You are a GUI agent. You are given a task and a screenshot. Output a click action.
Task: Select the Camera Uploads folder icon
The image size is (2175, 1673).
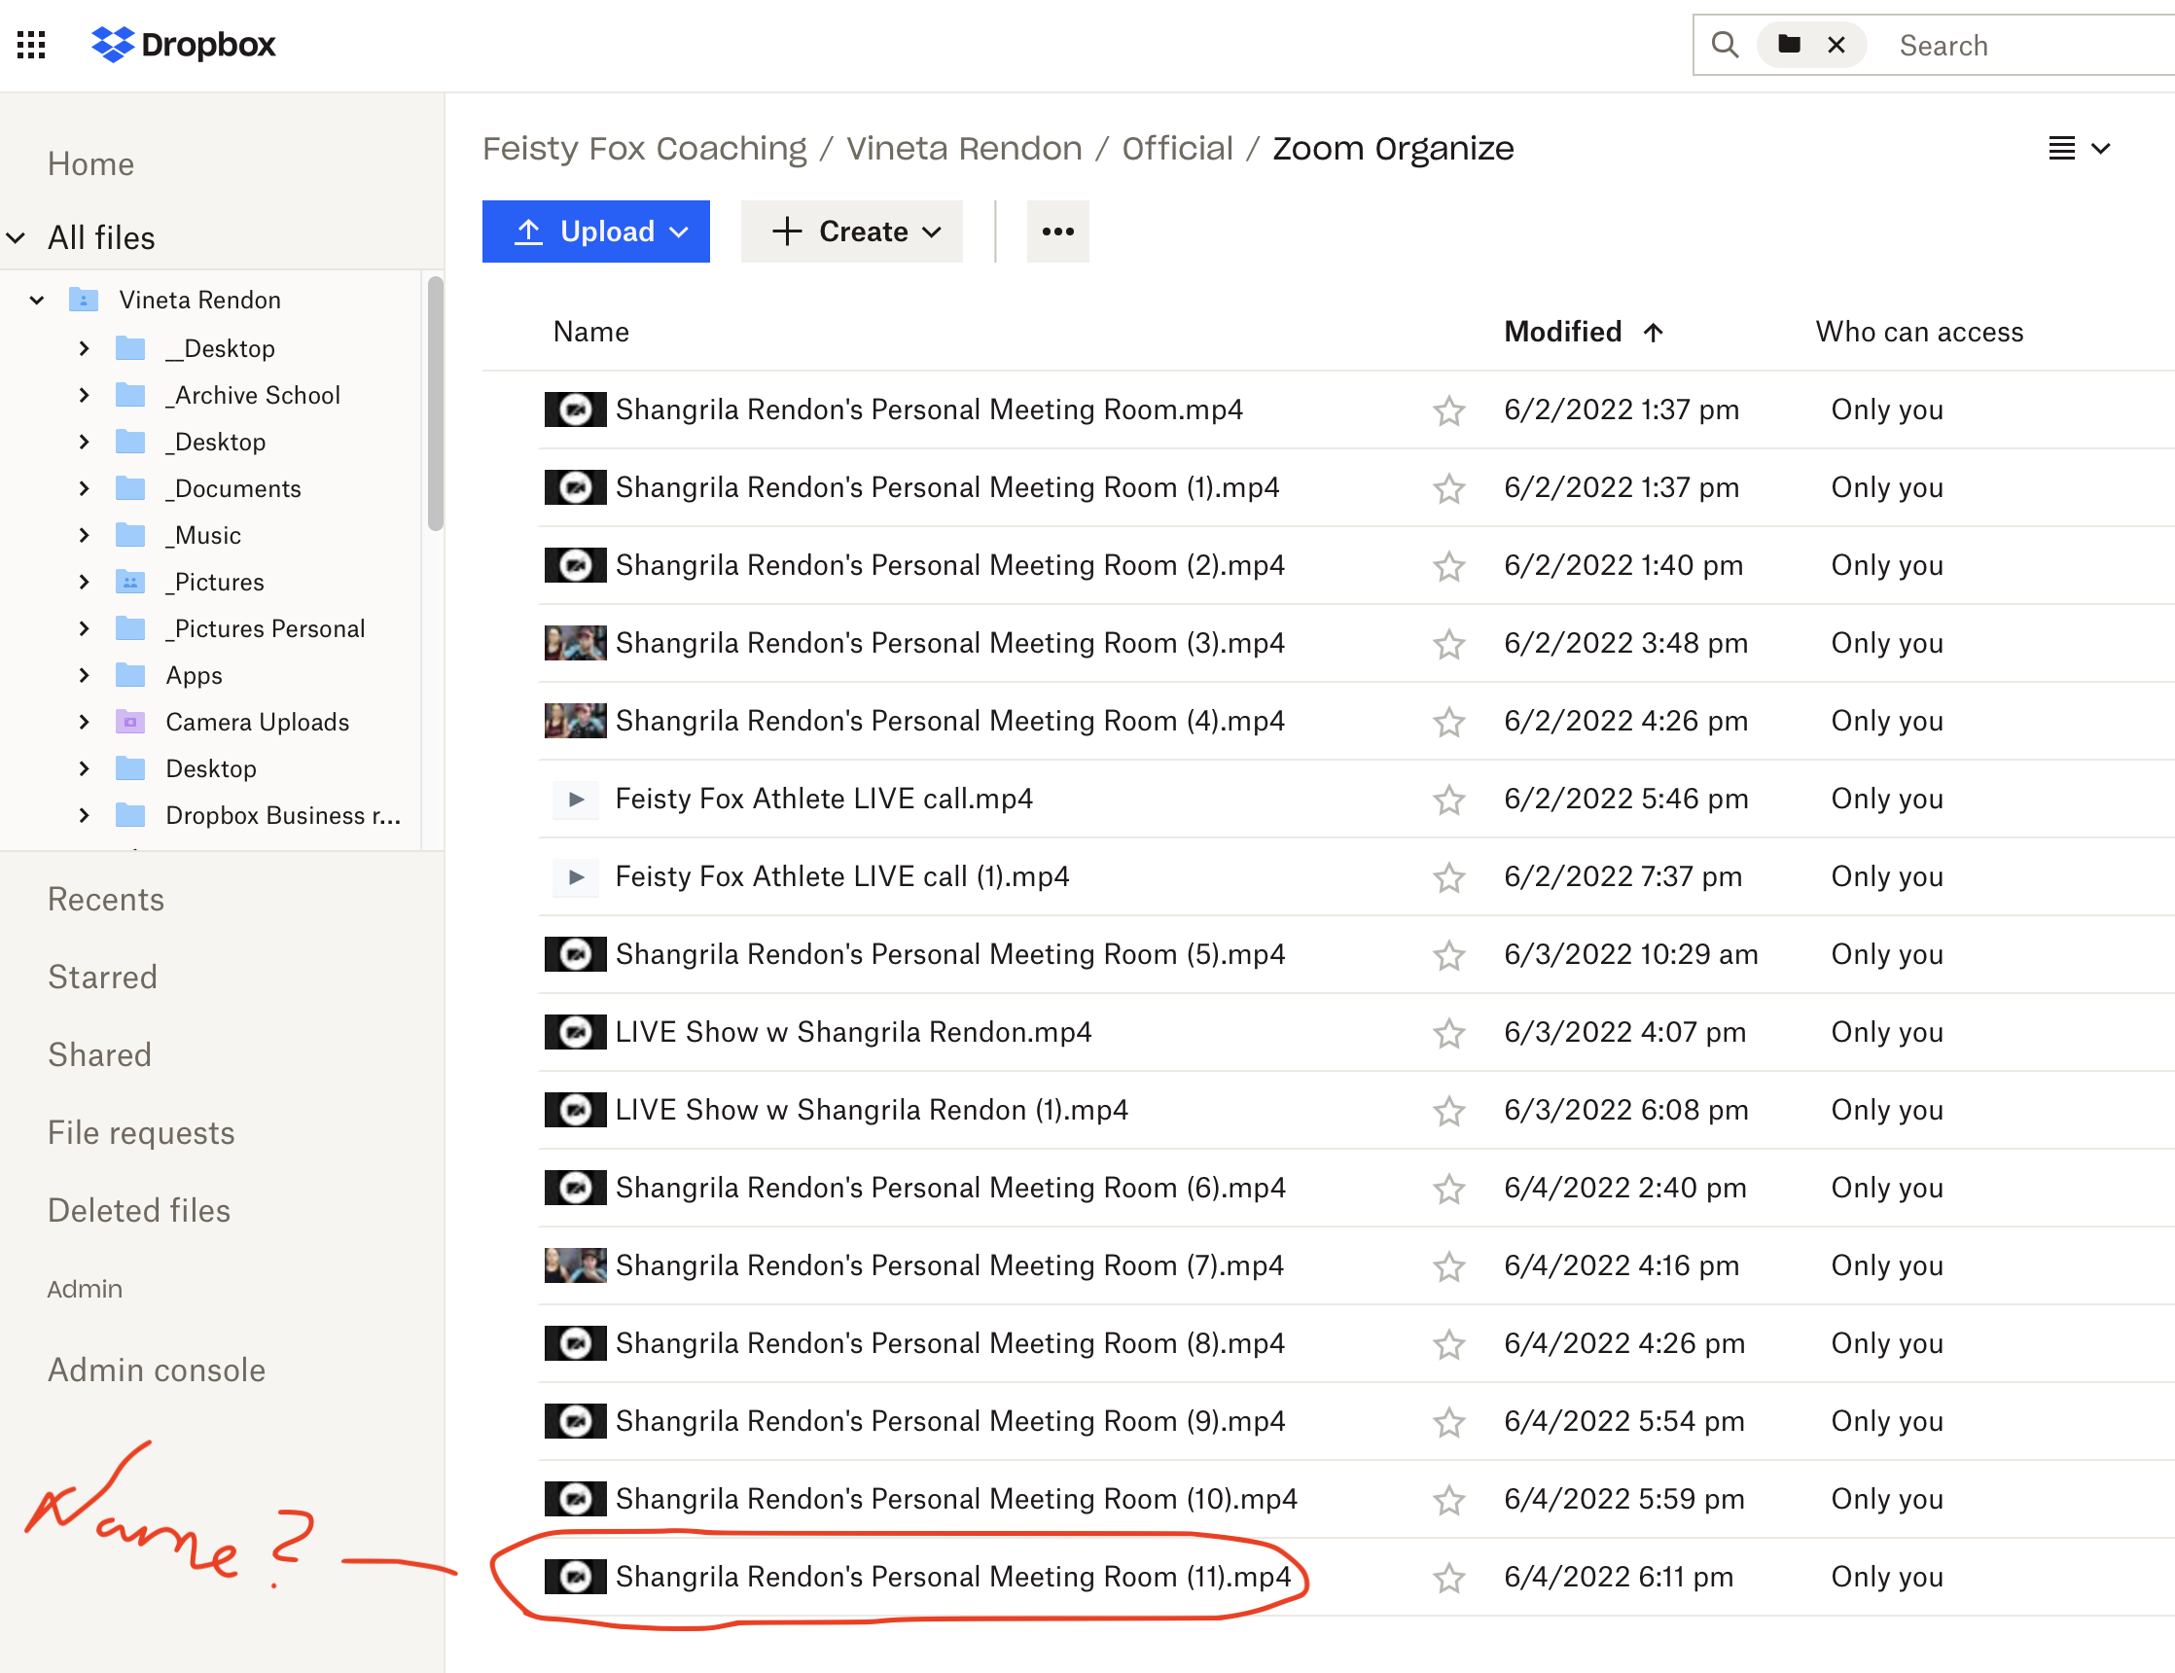click(130, 722)
